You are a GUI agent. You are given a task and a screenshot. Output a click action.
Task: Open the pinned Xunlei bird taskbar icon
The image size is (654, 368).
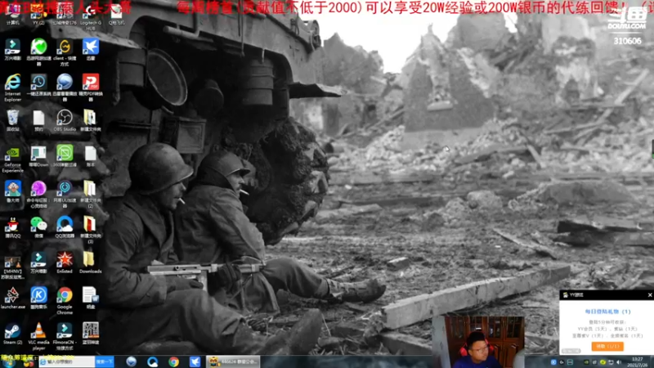[x=195, y=361]
